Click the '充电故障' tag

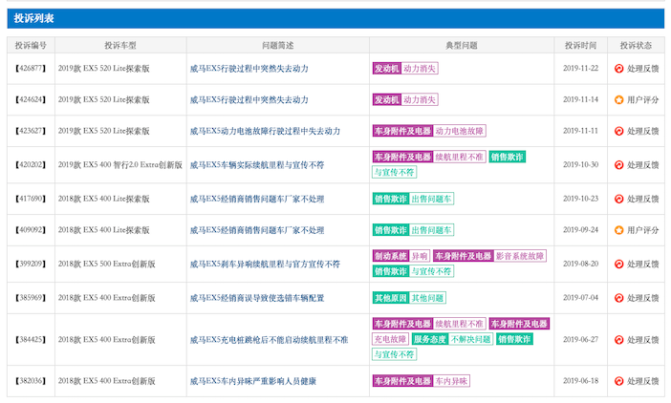tap(390, 339)
